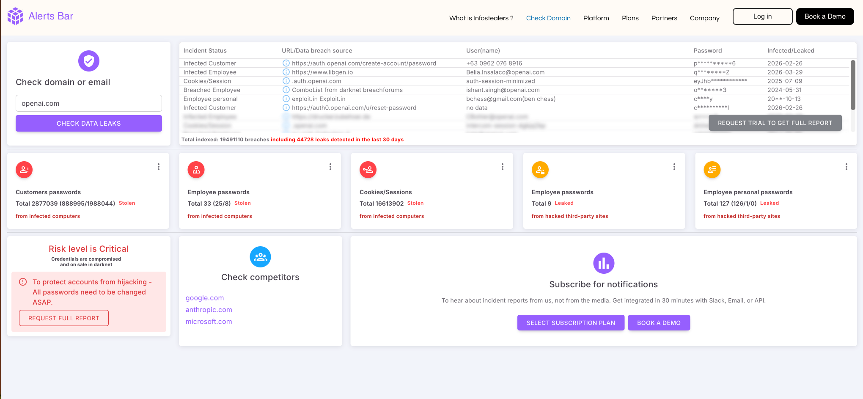Open the Partners nav item
The width and height of the screenshot is (863, 399).
pos(664,18)
